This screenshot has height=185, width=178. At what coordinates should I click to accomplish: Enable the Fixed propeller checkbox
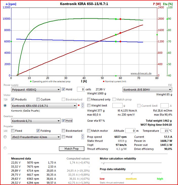click(x=13, y=131)
